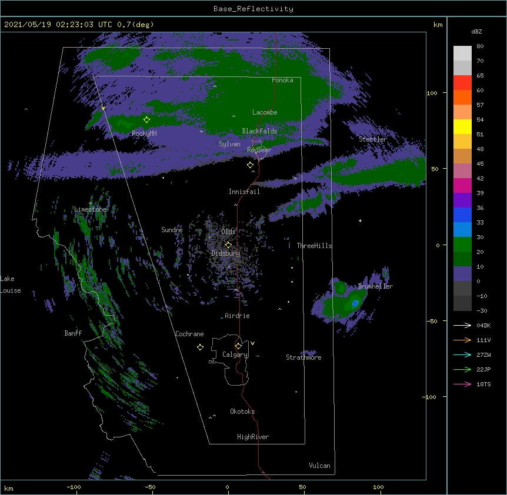Viewport: 507px width, 495px height.
Task: Click the Drumheller label
Action: [375, 286]
